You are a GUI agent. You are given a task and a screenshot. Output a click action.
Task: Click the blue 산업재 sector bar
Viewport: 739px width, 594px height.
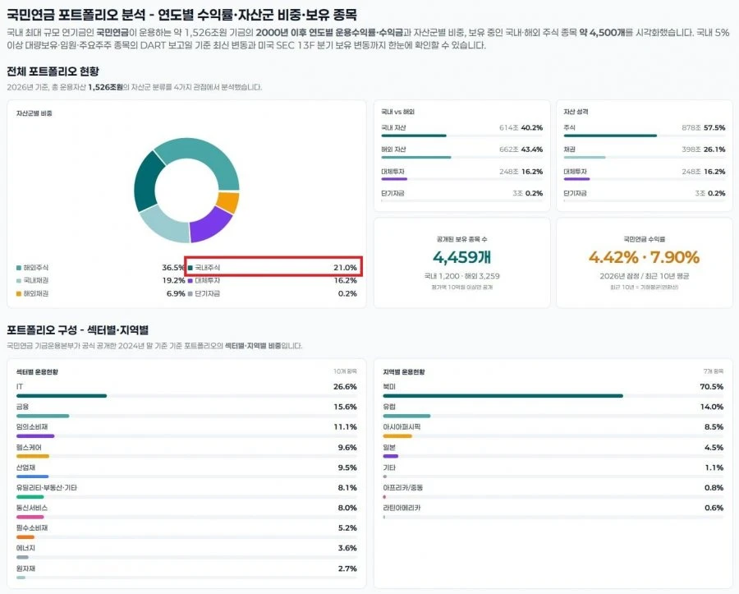tap(33, 477)
